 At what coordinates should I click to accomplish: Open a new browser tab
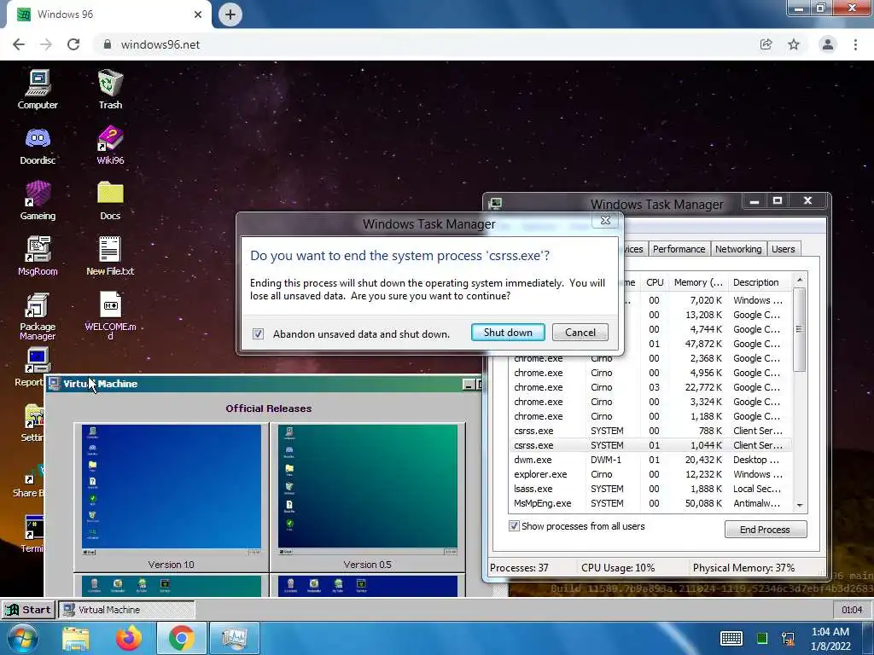[x=230, y=14]
